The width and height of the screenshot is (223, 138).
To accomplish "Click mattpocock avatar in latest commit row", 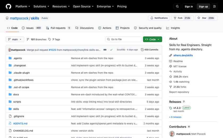I will point(10,50).
